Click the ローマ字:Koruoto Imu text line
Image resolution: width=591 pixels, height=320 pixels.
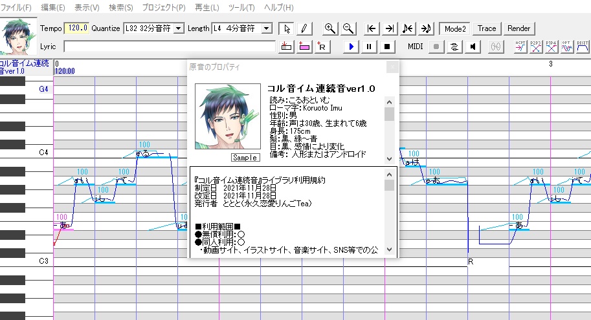pyautogui.click(x=306, y=108)
